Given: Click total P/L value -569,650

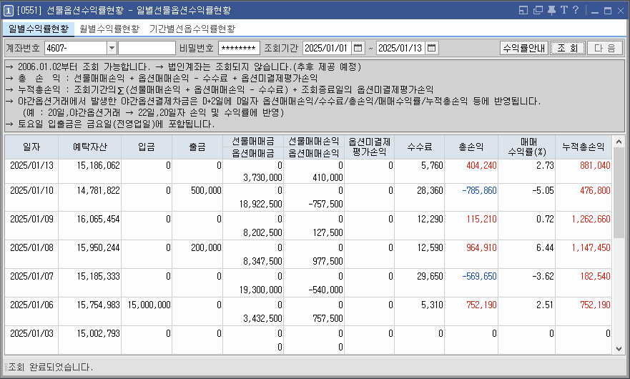Looking at the screenshot, I should [x=479, y=276].
